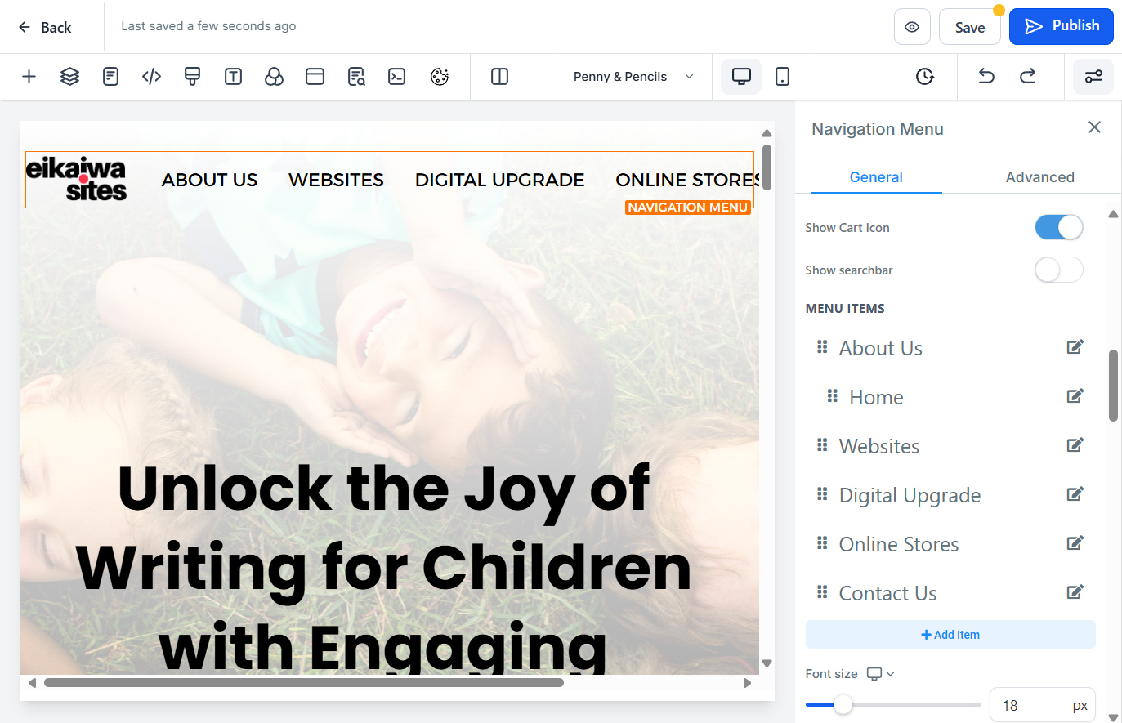Click Add Item button

(950, 635)
